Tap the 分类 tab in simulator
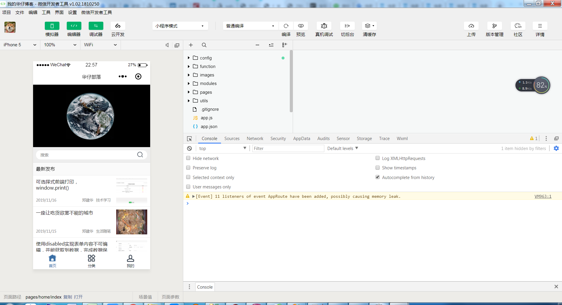Viewport: 562px width, 305px height. (91, 261)
